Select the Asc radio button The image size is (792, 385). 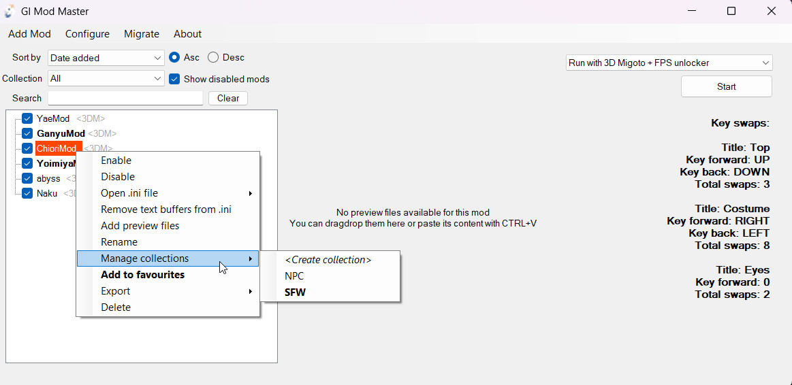click(174, 58)
